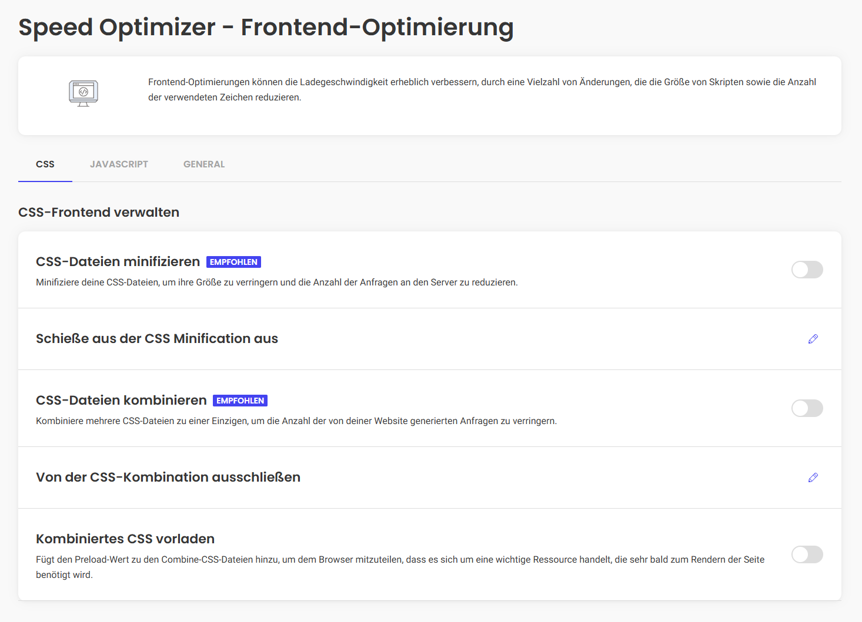Click the monitor code icon in info card
The width and height of the screenshot is (862, 622).
83,93
